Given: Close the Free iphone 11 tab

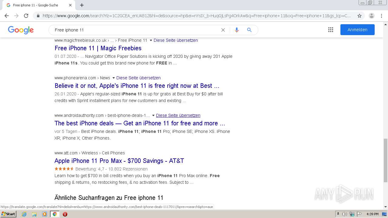Looking at the screenshot, I should [70, 5].
